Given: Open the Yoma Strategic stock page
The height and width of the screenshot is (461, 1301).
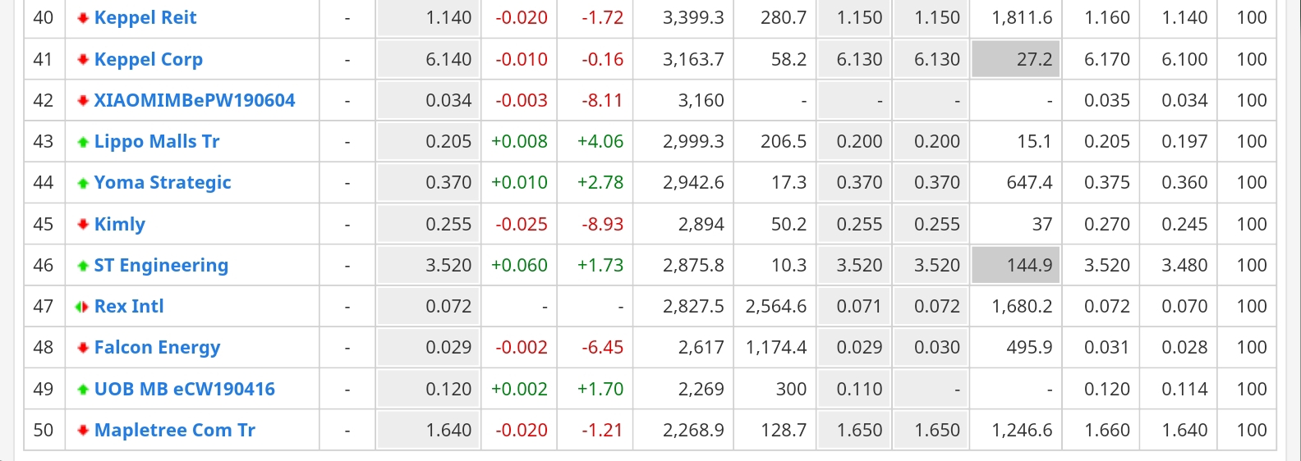Looking at the screenshot, I should pyautogui.click(x=163, y=183).
